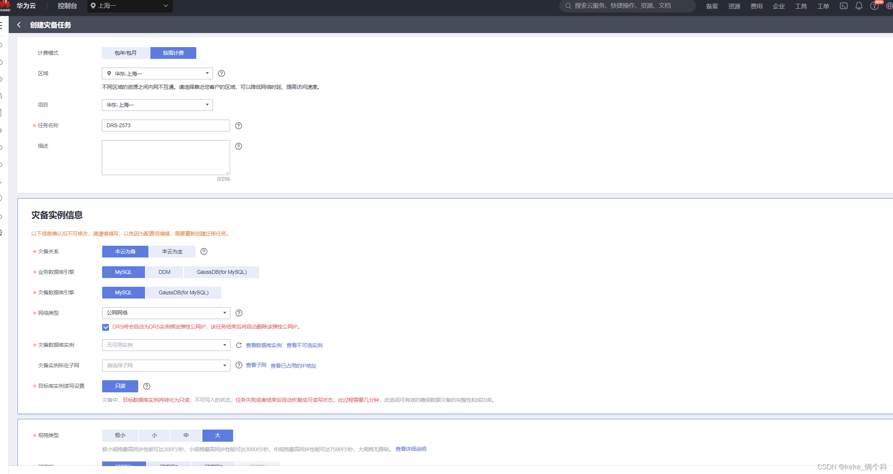Toggle the 按需计费 billing mode
This screenshot has width=893, height=474.
[x=172, y=52]
